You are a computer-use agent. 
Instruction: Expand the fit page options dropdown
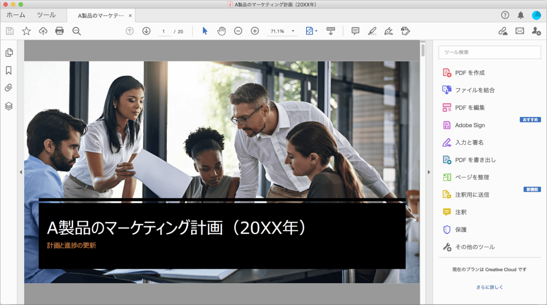tap(316, 31)
